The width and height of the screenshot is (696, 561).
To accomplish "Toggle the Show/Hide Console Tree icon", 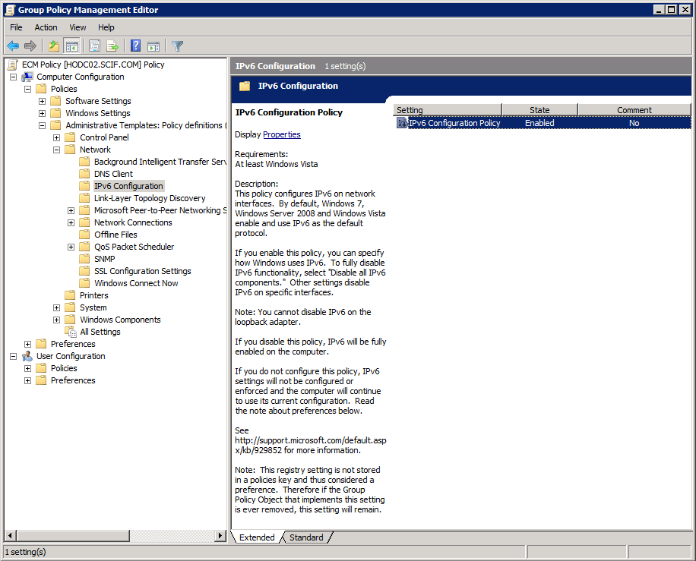I will (x=72, y=46).
